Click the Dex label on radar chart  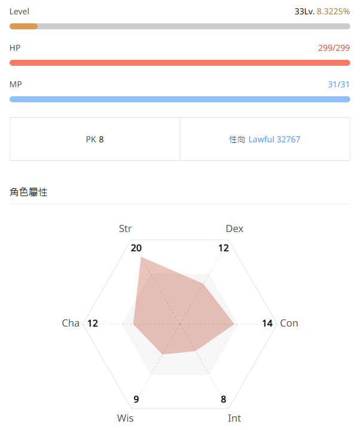click(x=234, y=228)
